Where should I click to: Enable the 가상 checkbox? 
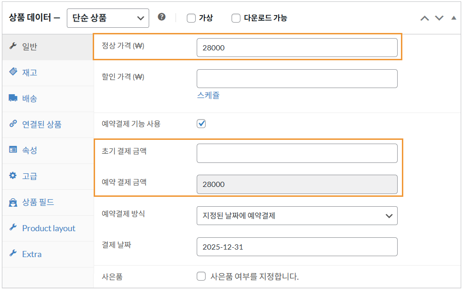tap(191, 18)
